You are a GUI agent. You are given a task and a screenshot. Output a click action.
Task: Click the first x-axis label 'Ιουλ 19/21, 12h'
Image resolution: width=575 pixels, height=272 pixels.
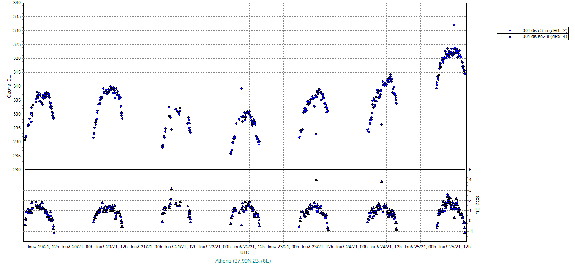(x=44, y=247)
